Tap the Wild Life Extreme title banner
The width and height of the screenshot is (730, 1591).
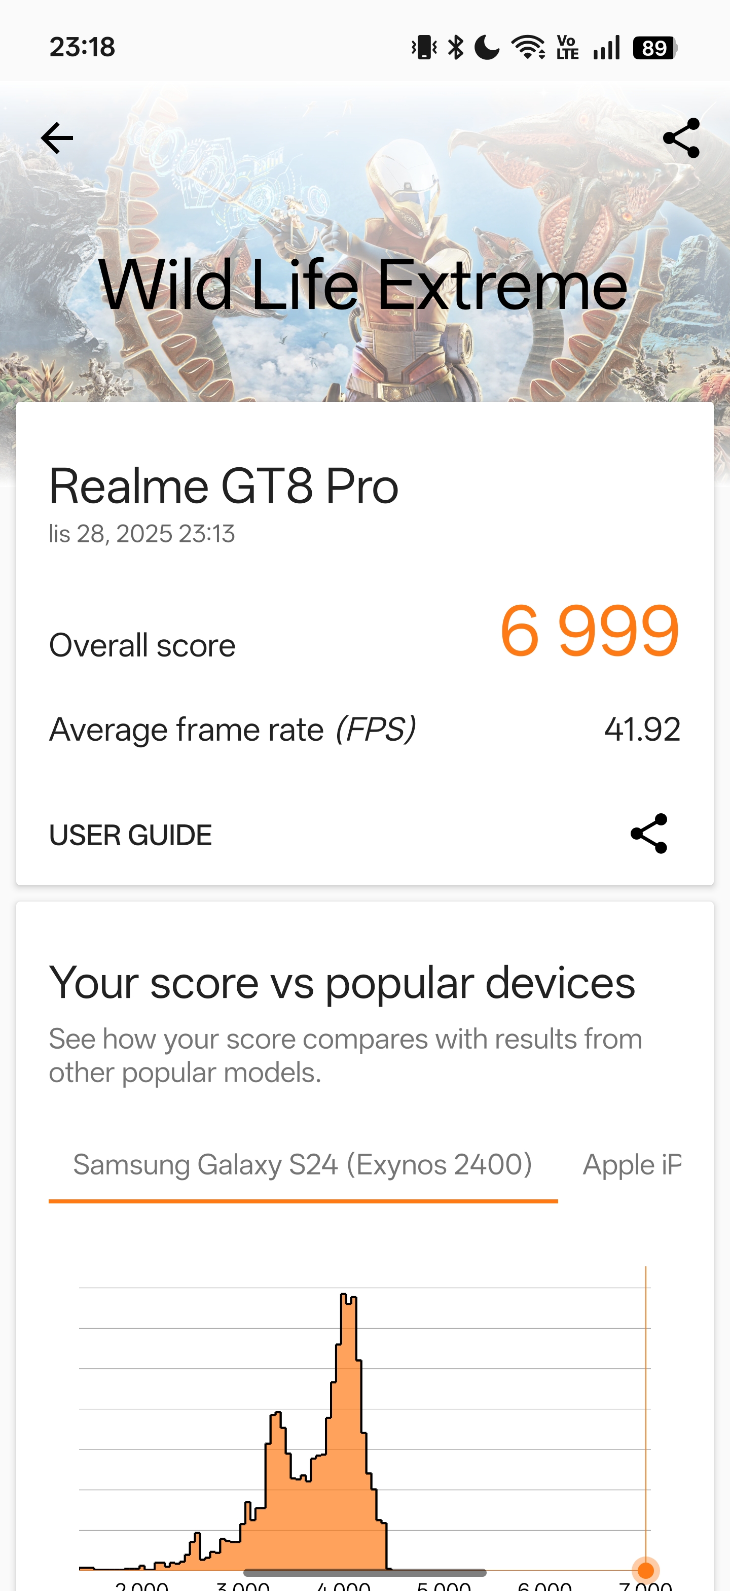coord(363,285)
